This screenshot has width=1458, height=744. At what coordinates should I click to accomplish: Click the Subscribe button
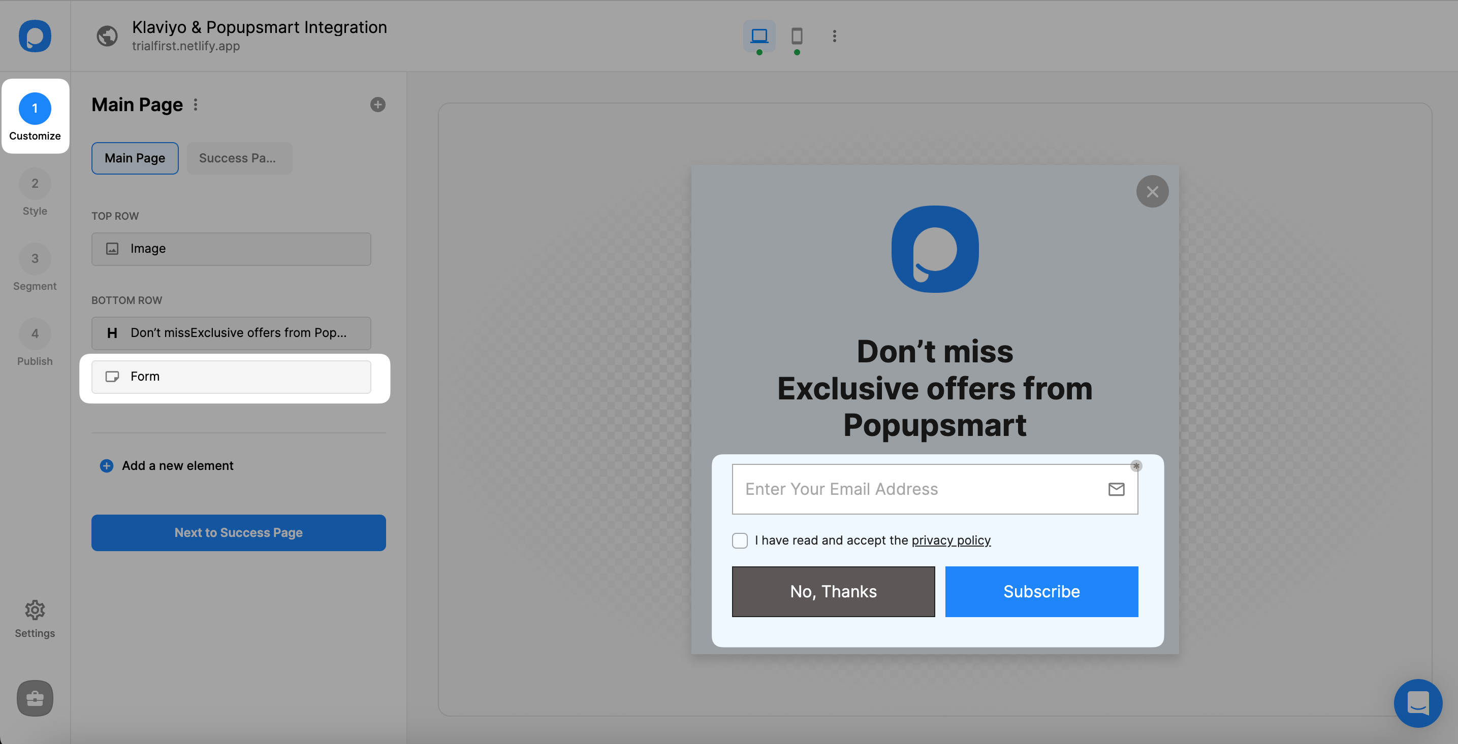tap(1041, 591)
